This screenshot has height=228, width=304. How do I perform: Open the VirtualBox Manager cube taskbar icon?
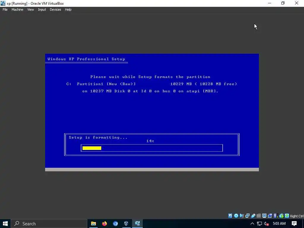126,224
